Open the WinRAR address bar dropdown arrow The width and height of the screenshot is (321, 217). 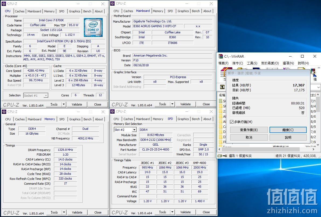(x=318, y=87)
